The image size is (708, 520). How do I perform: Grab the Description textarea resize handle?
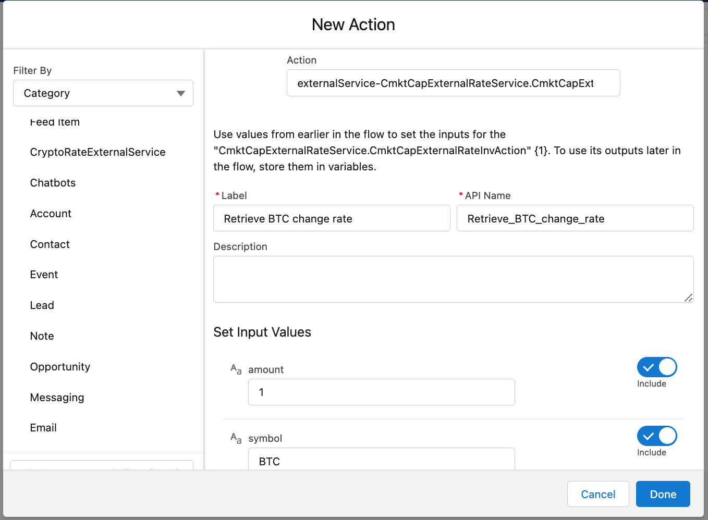tap(689, 298)
